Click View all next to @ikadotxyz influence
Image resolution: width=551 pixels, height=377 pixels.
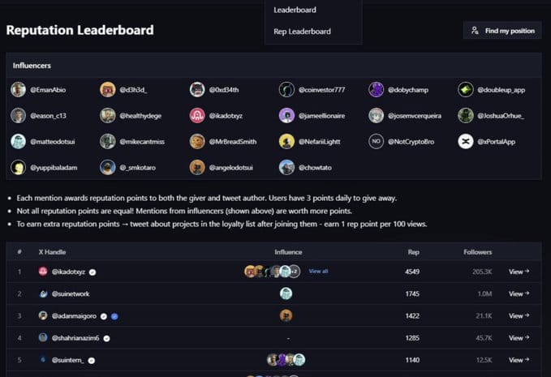[318, 272]
